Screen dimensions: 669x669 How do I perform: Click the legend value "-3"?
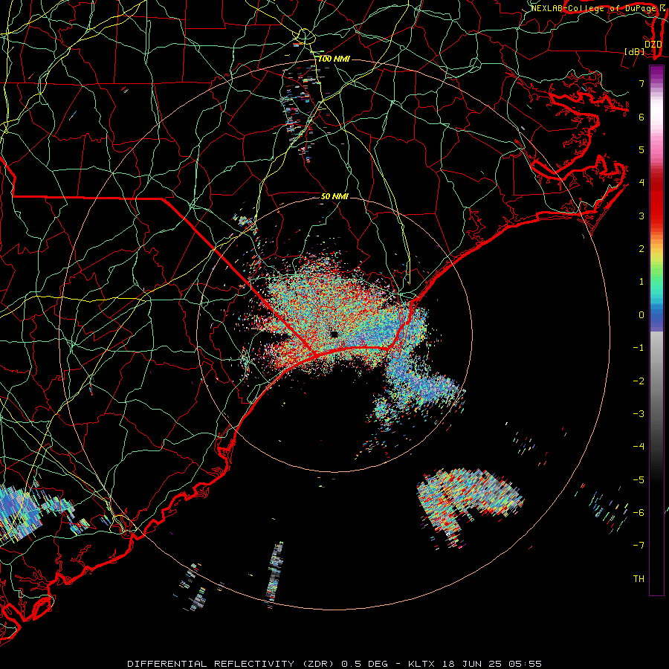[x=639, y=413]
